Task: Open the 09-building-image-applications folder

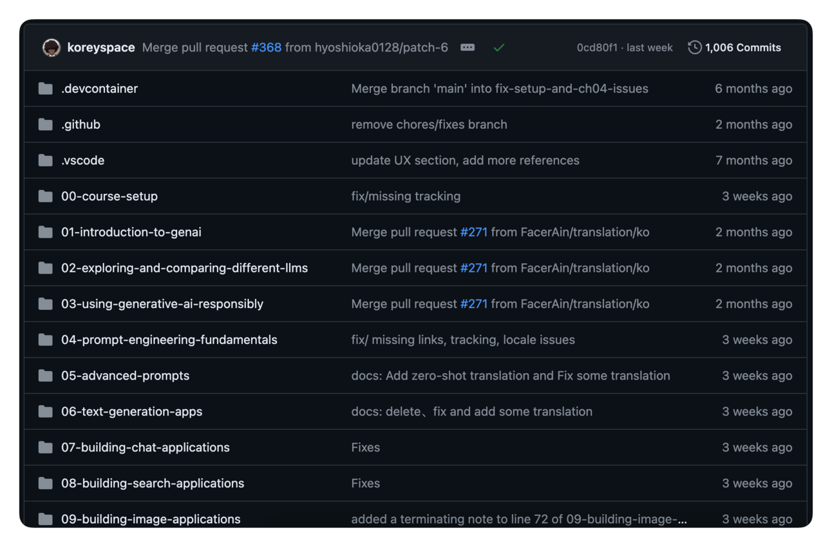Action: [x=150, y=519]
